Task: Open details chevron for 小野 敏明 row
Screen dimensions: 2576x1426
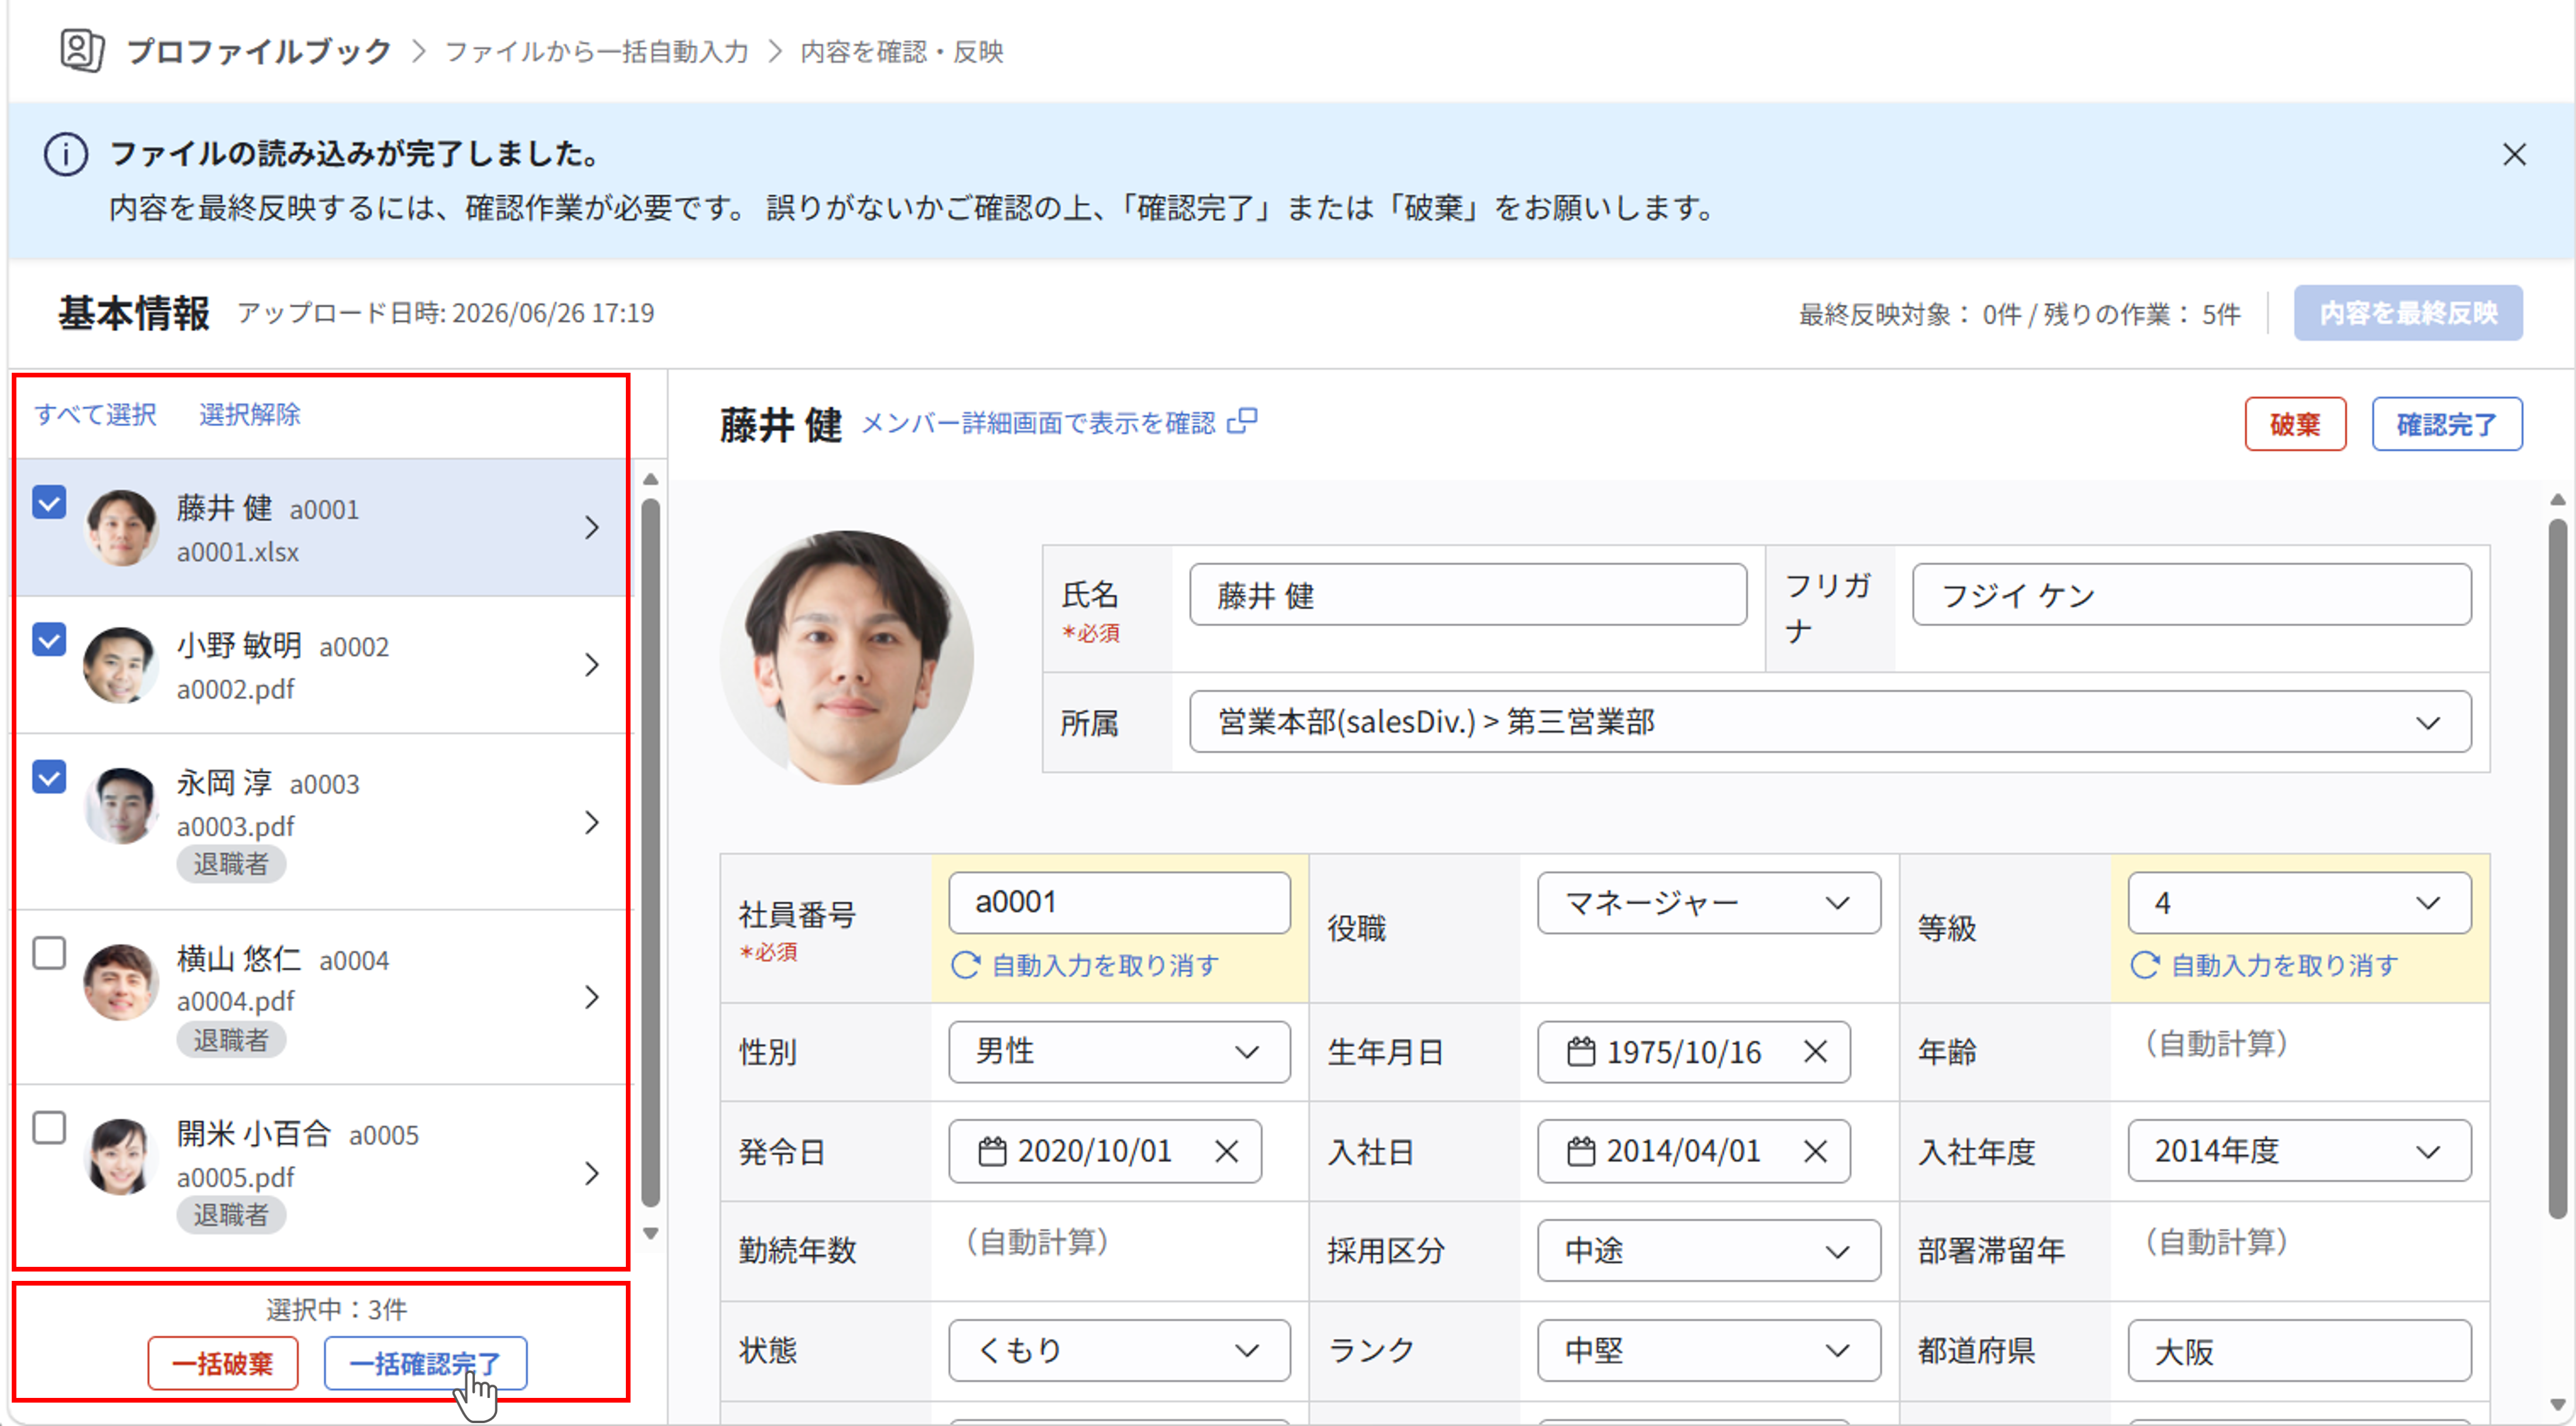Action: point(592,665)
